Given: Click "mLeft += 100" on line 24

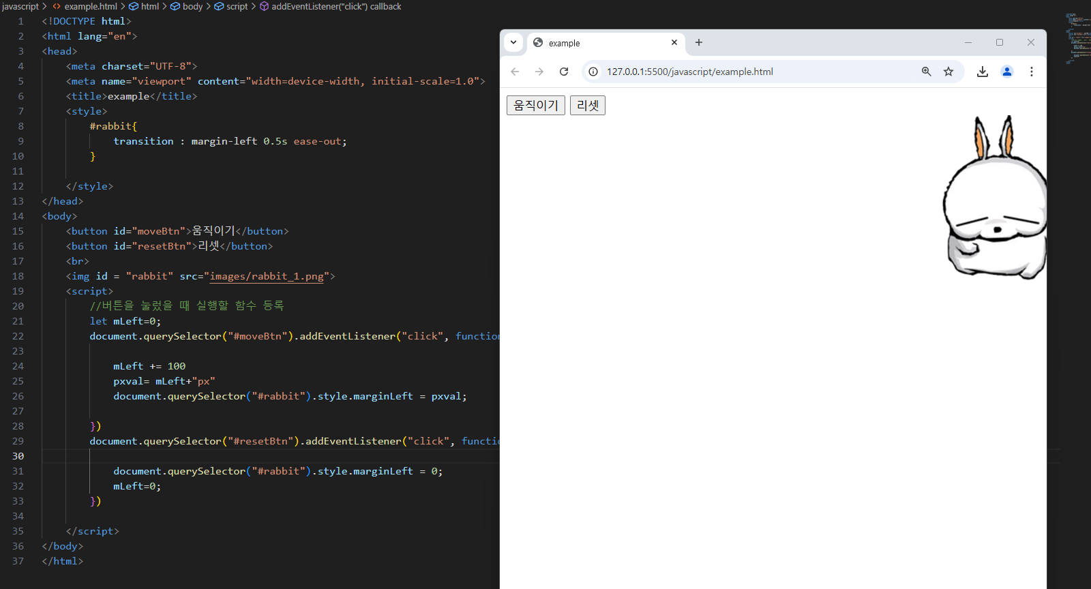Looking at the screenshot, I should tap(149, 366).
